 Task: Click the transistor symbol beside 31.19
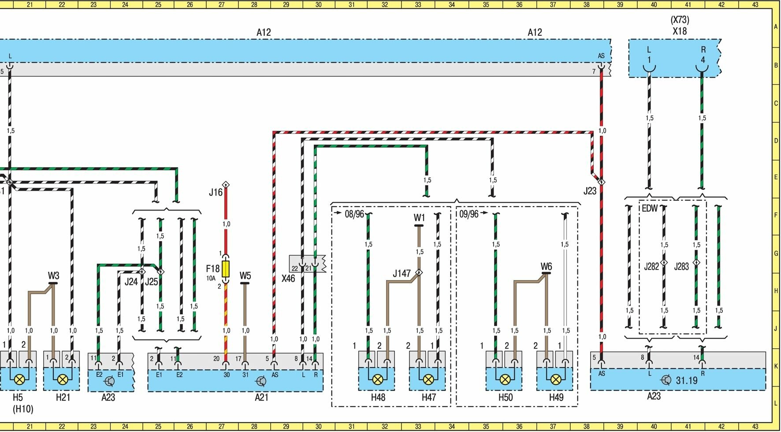(x=666, y=380)
